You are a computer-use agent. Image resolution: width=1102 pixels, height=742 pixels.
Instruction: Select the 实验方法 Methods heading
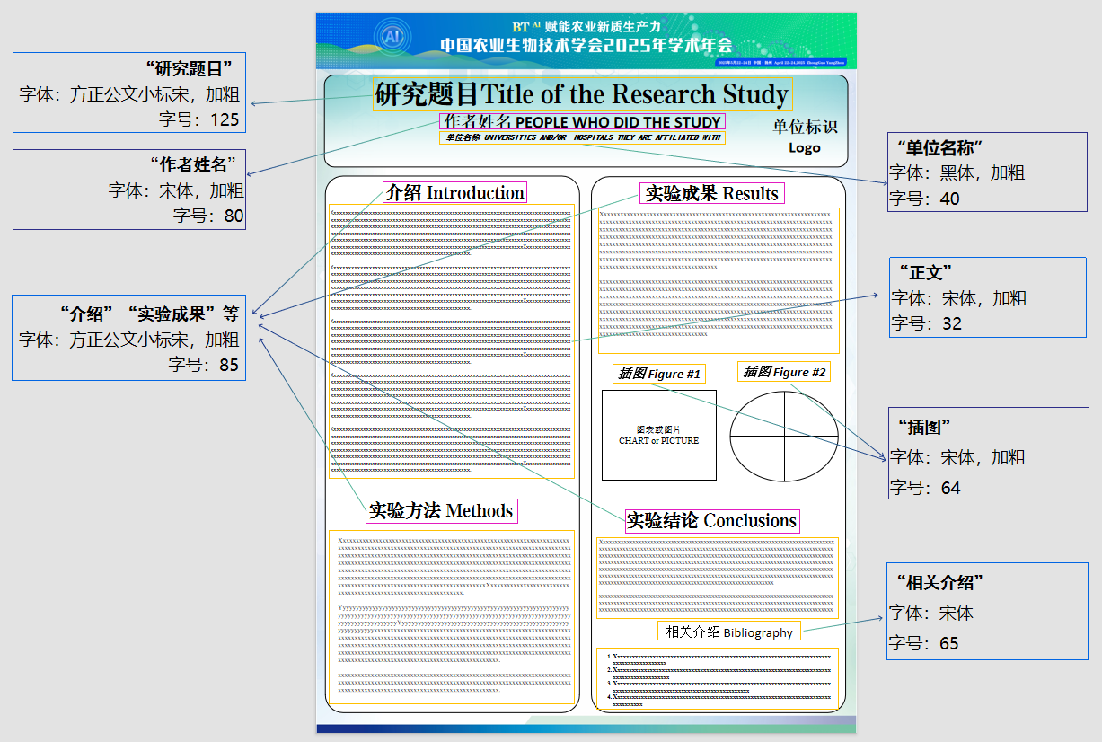pyautogui.click(x=441, y=511)
